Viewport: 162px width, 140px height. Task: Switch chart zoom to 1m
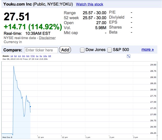click(x=20, y=56)
